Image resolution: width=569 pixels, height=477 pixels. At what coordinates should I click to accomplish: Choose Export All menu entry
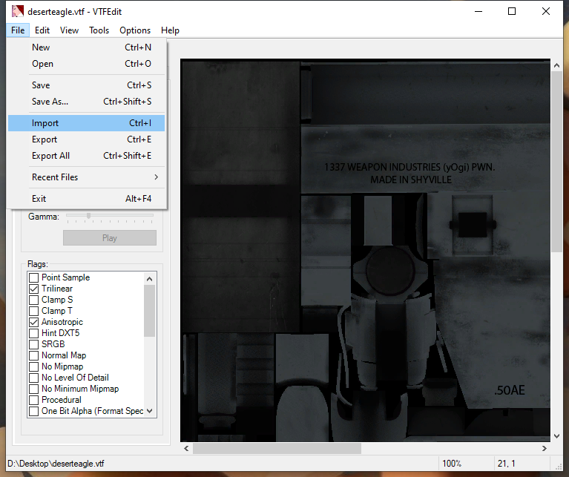click(x=86, y=156)
